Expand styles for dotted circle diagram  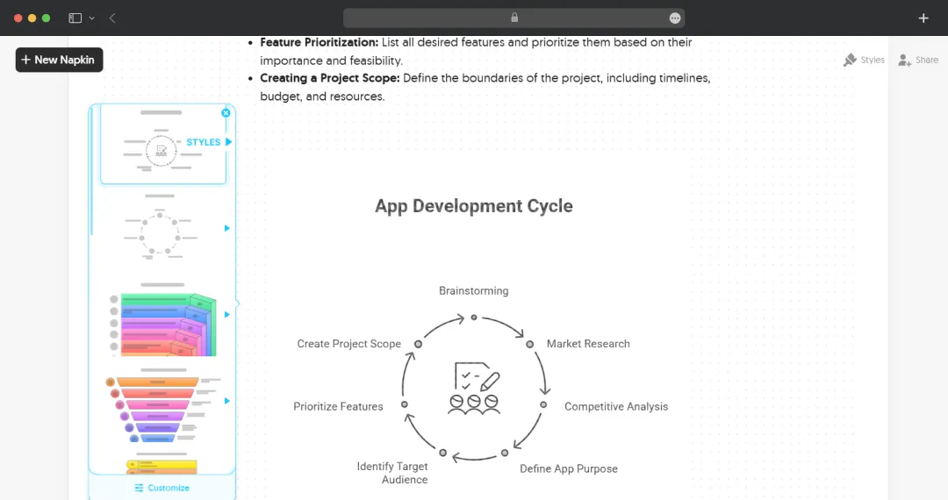click(x=227, y=228)
